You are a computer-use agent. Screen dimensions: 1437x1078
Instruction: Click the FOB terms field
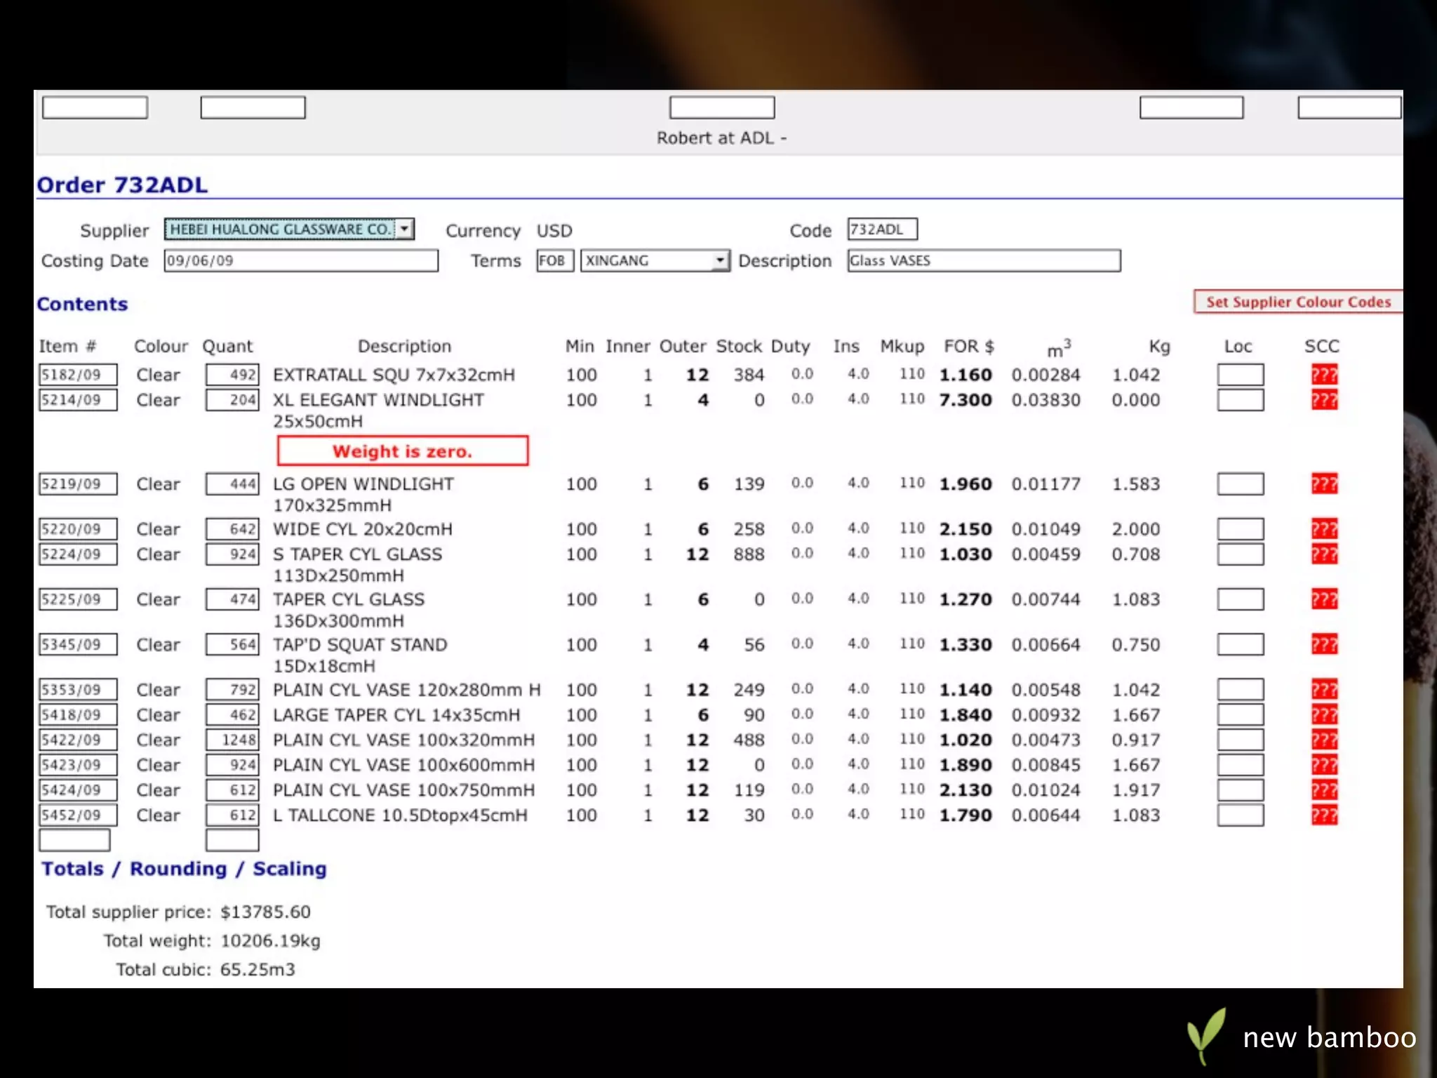click(x=554, y=261)
